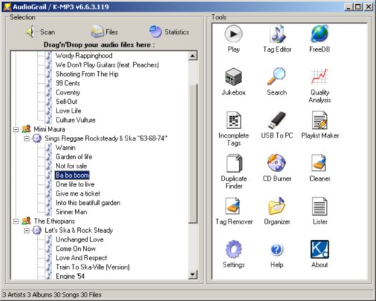Select Into this beatifull garden
376x301 pixels.
click(88, 203)
